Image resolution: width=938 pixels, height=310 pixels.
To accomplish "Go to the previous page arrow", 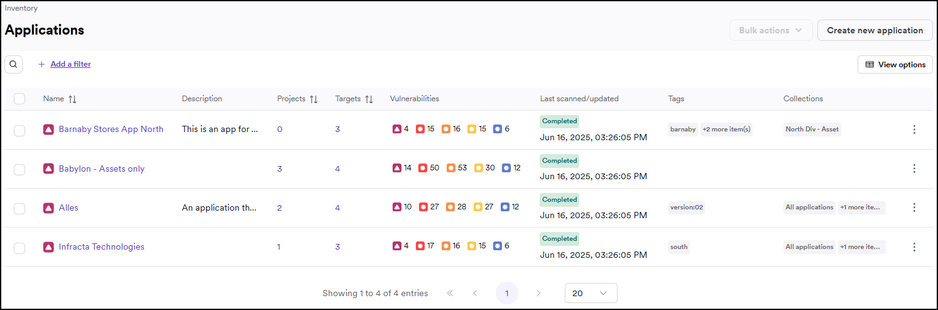I will [475, 293].
